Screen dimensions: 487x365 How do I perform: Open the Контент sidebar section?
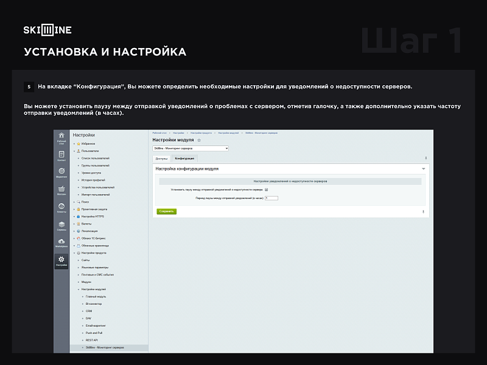(61, 156)
